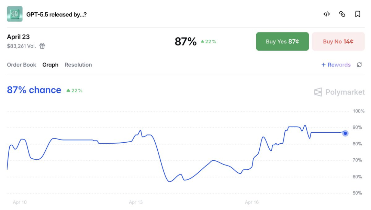This screenshot has height=210, width=371.
Task: Bookmark this GPT-5.5 market
Action: coord(358,14)
